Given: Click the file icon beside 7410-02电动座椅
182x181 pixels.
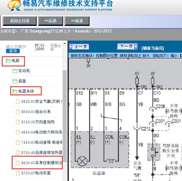Looking at the screenshot, I should [x=18, y=143].
